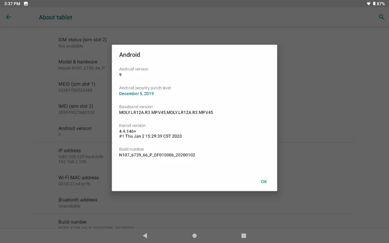Open SIM status (sim slot 2) entry

(x=82, y=42)
